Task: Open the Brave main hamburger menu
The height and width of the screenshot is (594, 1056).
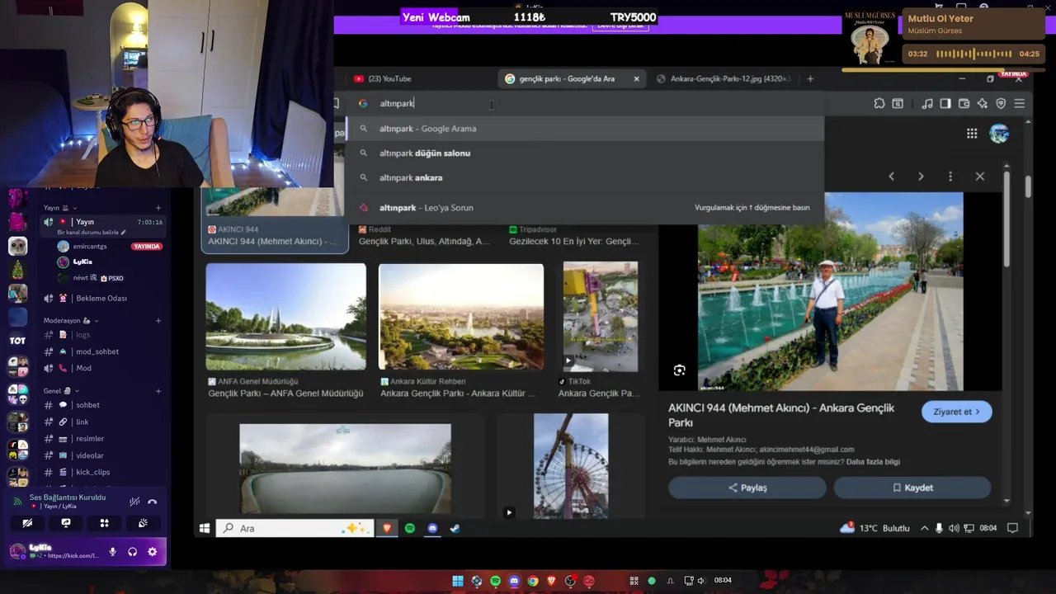Action: (1020, 103)
